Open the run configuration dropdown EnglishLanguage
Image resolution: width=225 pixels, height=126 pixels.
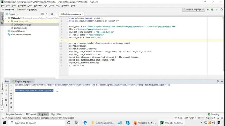(194, 10)
